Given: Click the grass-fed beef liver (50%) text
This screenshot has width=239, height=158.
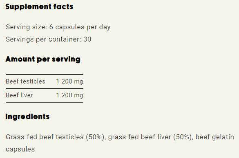Looking at the screenshot, I should [x=150, y=137].
